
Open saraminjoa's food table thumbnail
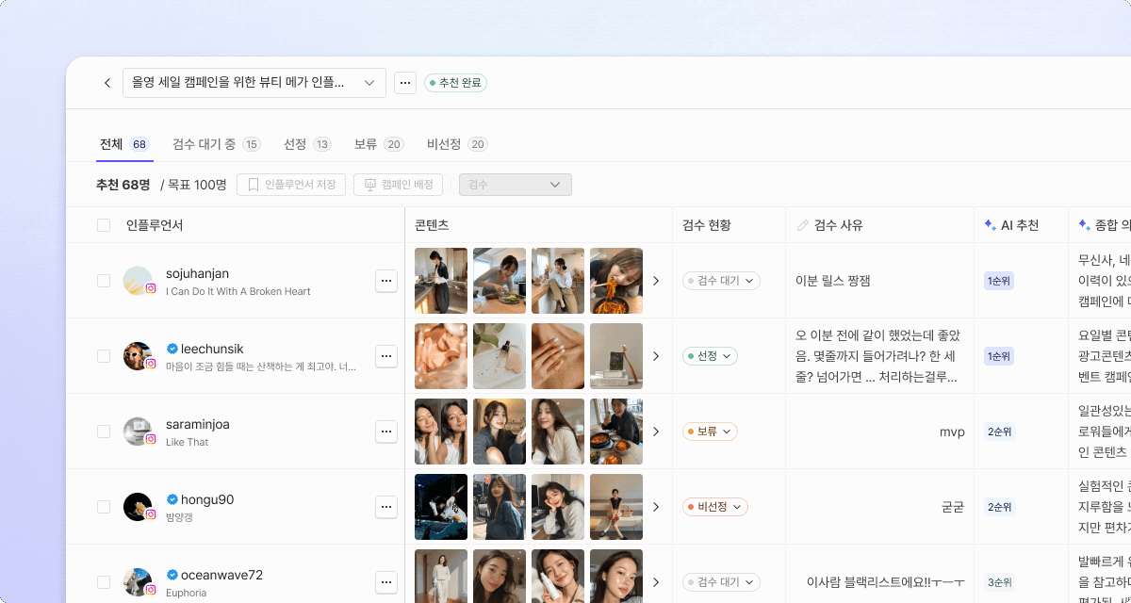point(616,432)
